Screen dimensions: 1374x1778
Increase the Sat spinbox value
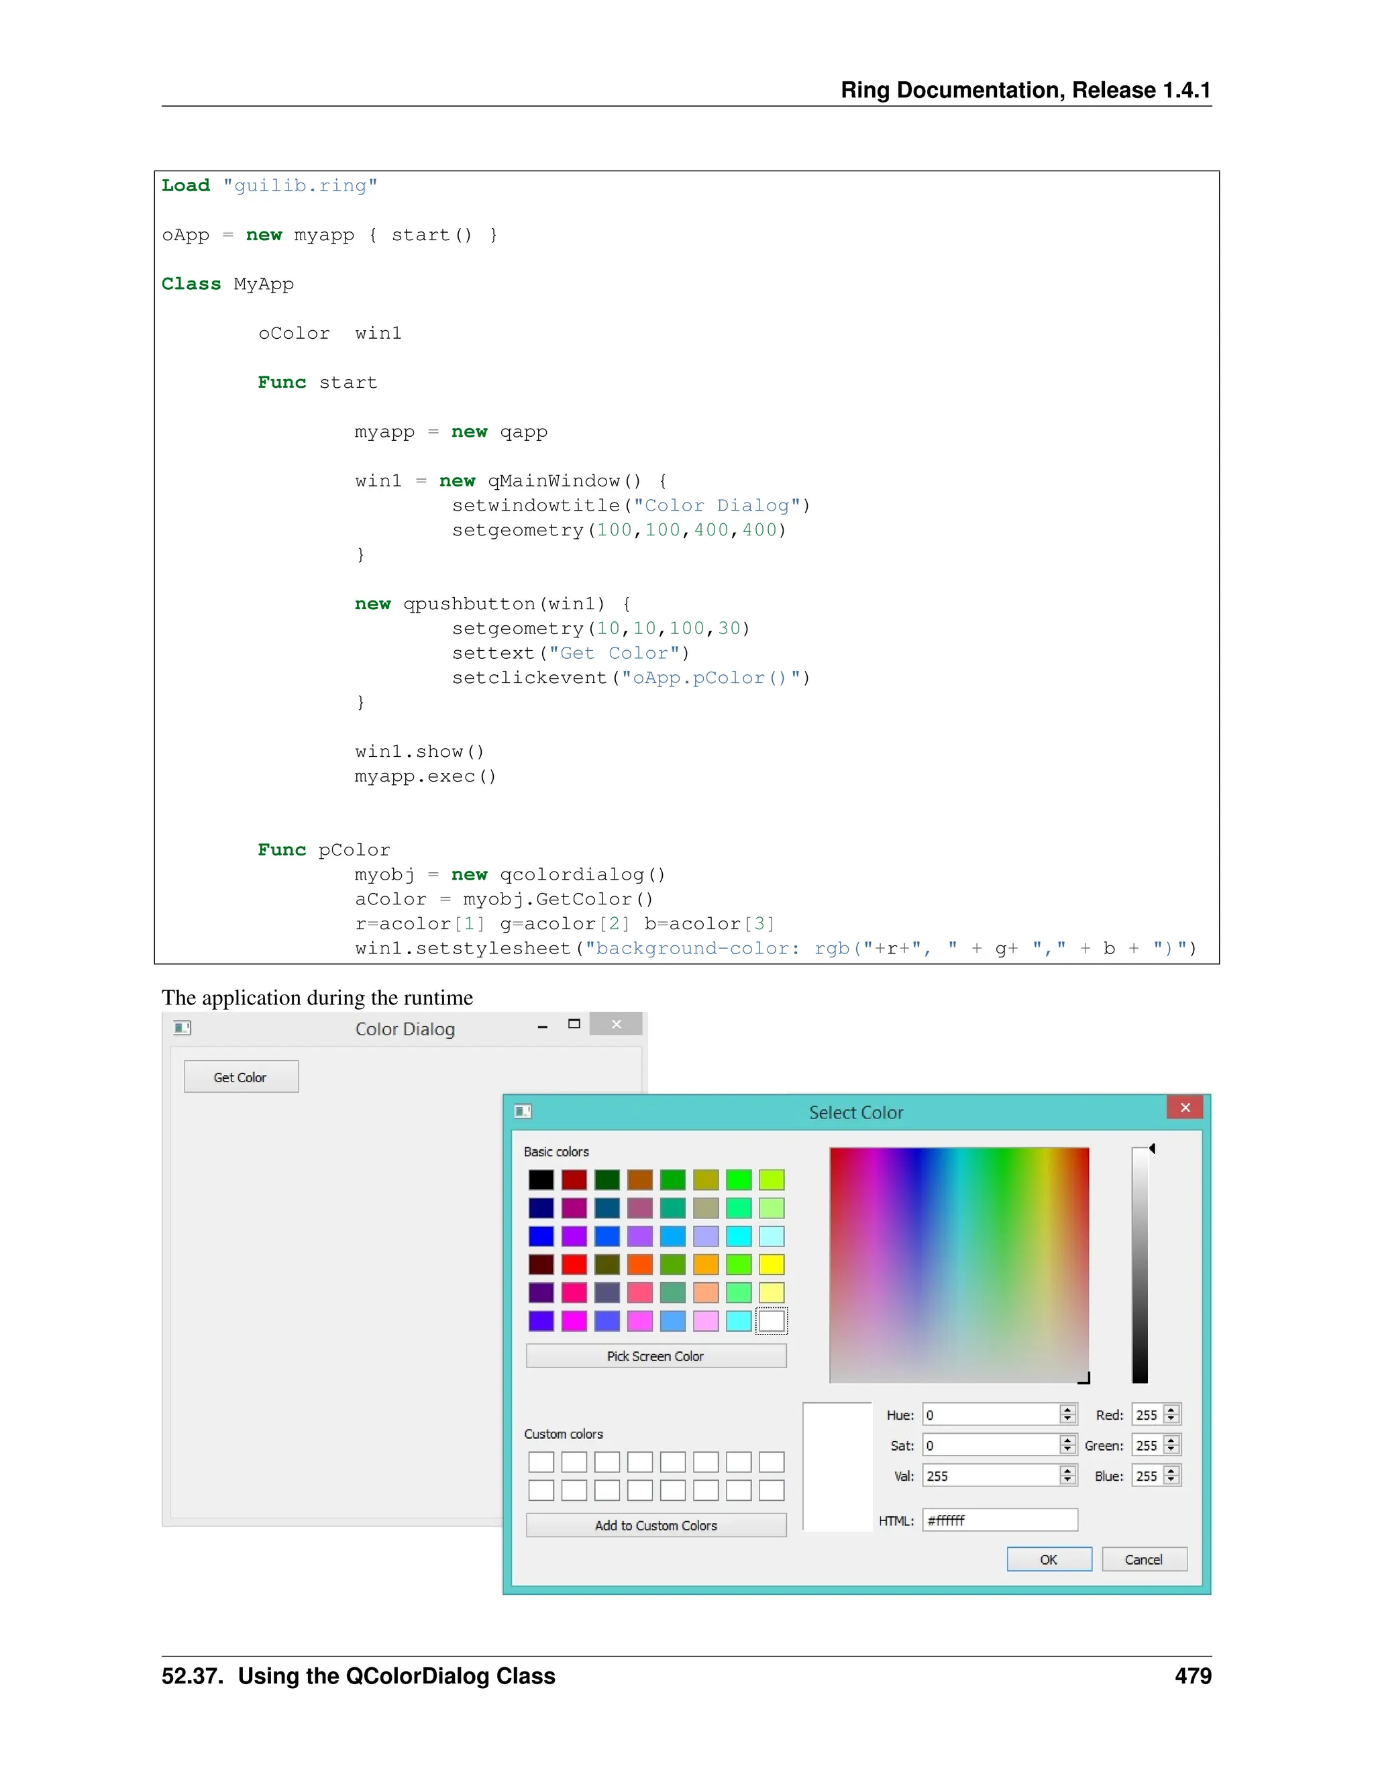coord(1068,1440)
